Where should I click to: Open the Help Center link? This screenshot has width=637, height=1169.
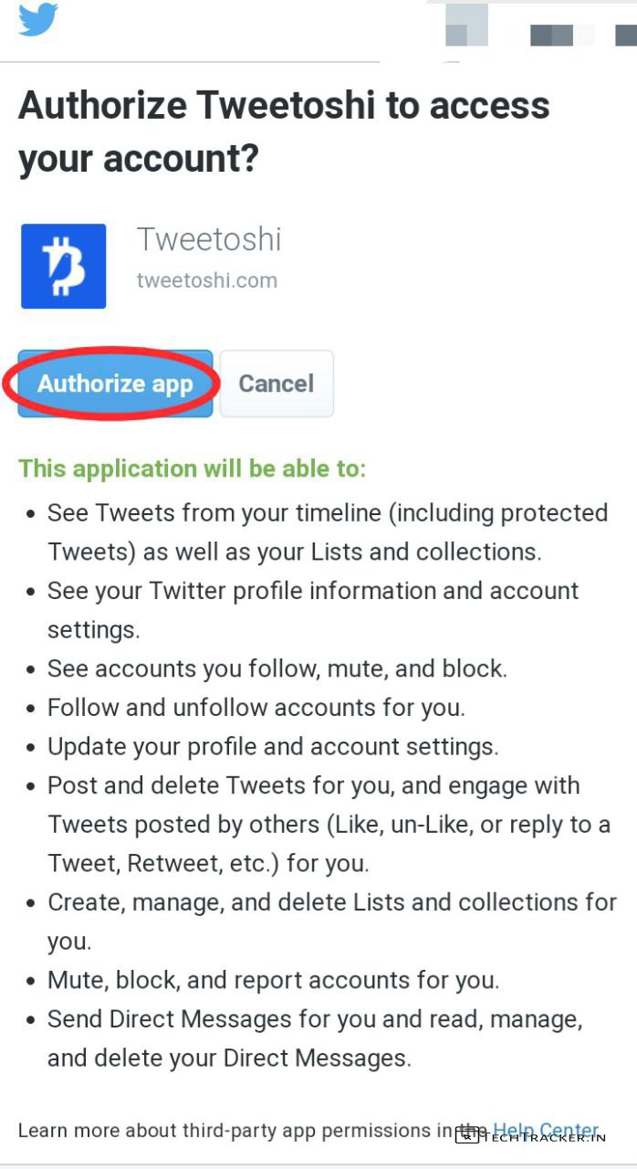coord(546,1130)
